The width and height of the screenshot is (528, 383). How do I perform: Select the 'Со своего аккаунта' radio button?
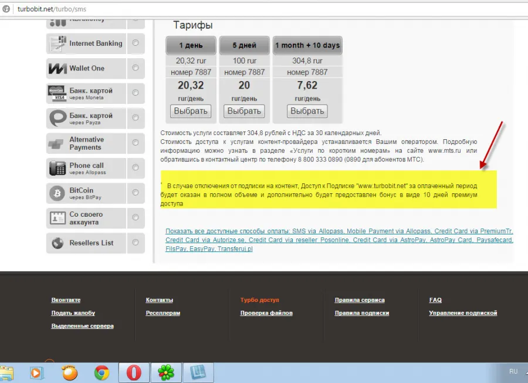click(x=136, y=217)
